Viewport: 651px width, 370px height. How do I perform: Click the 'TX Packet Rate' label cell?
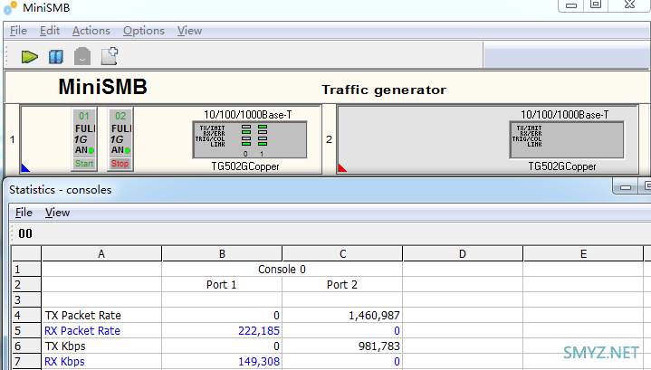point(101,315)
